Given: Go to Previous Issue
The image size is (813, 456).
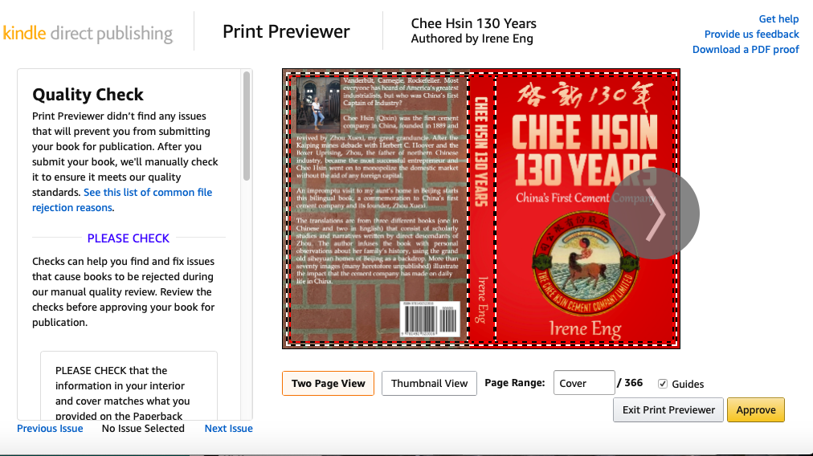Looking at the screenshot, I should coord(50,429).
